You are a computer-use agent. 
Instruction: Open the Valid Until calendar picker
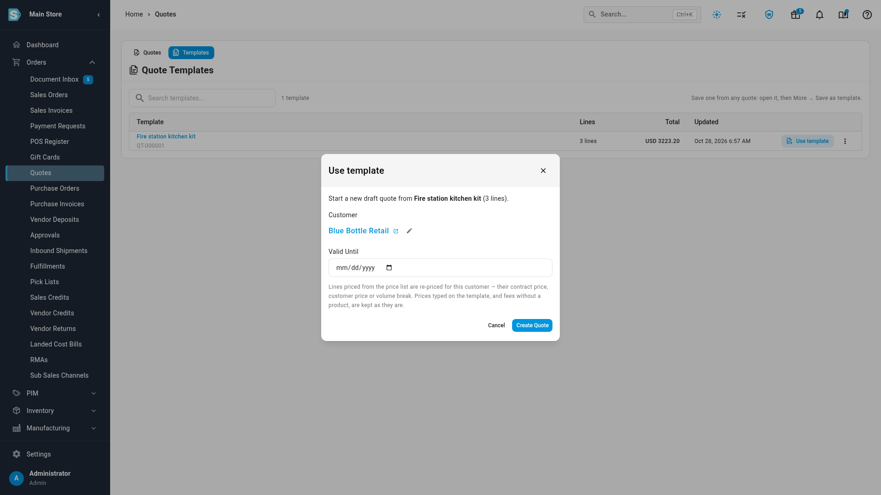point(389,268)
